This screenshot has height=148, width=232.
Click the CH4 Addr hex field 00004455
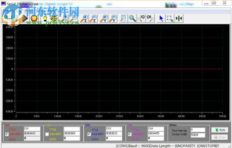pos(155,133)
